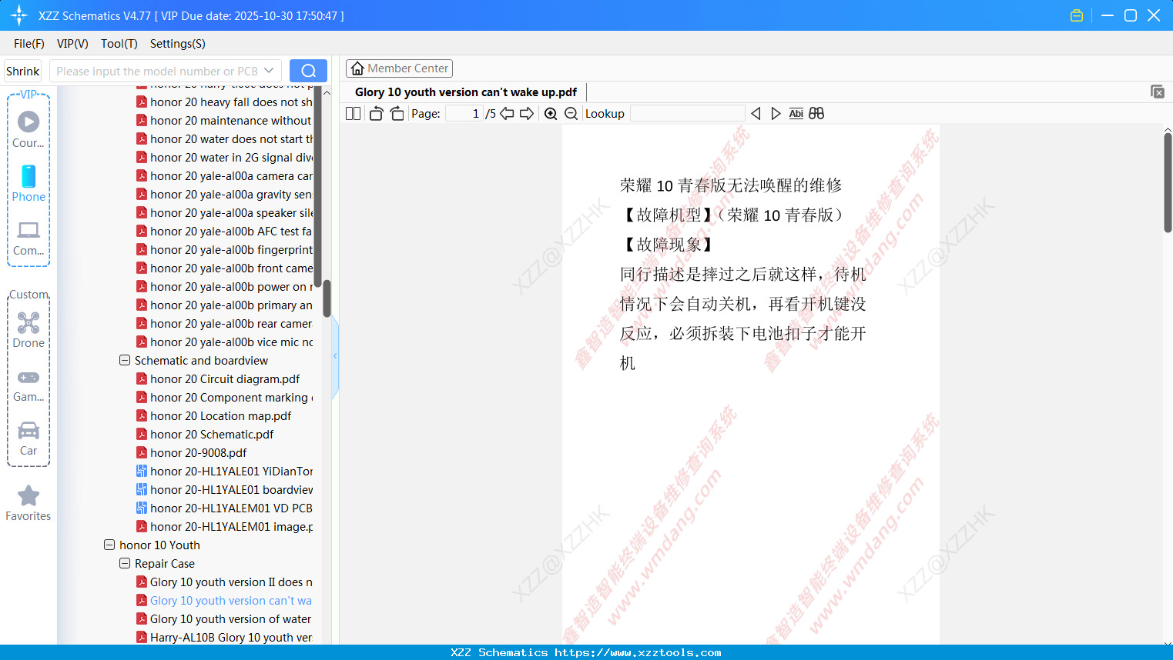Find next lookup match
Screen dimensions: 1173x660
776,113
